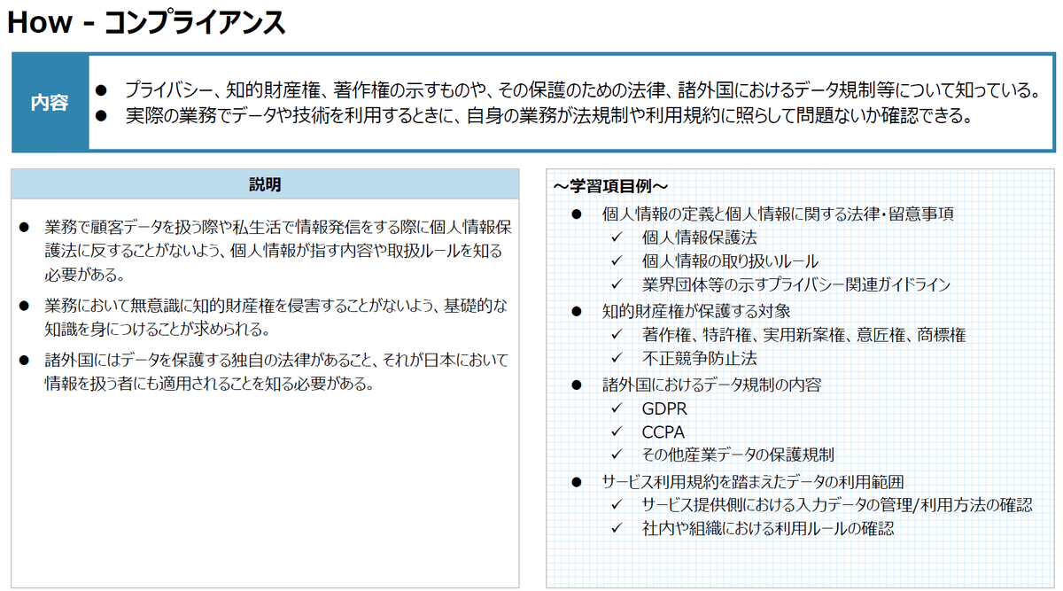
Task: Click the How - コンプライアンス title text
Action: pos(146,21)
